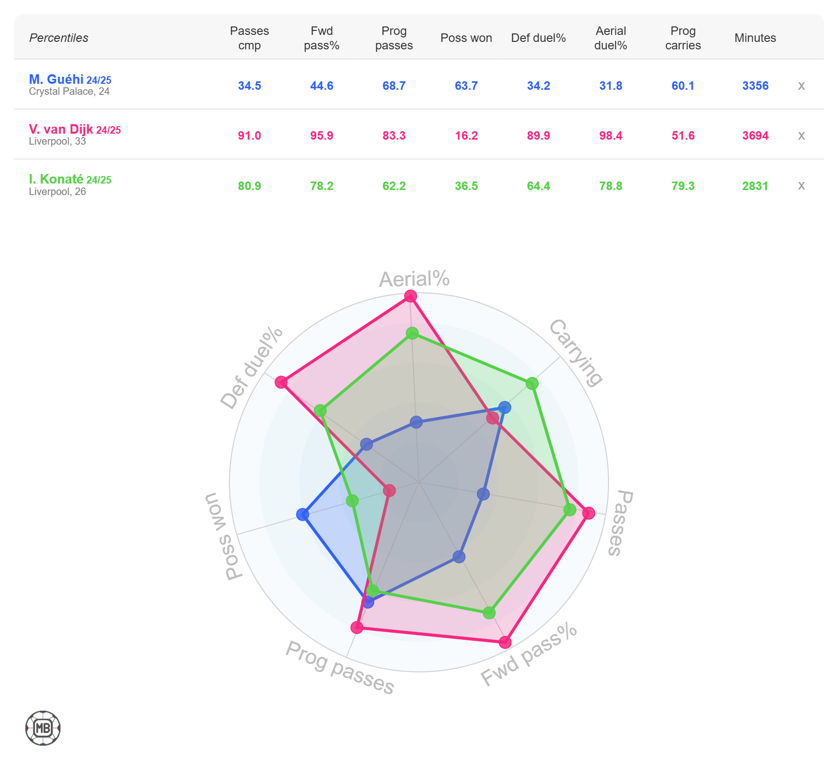Remove I. Konaté row with x
Screen dimensions: 838x783
coord(801,186)
